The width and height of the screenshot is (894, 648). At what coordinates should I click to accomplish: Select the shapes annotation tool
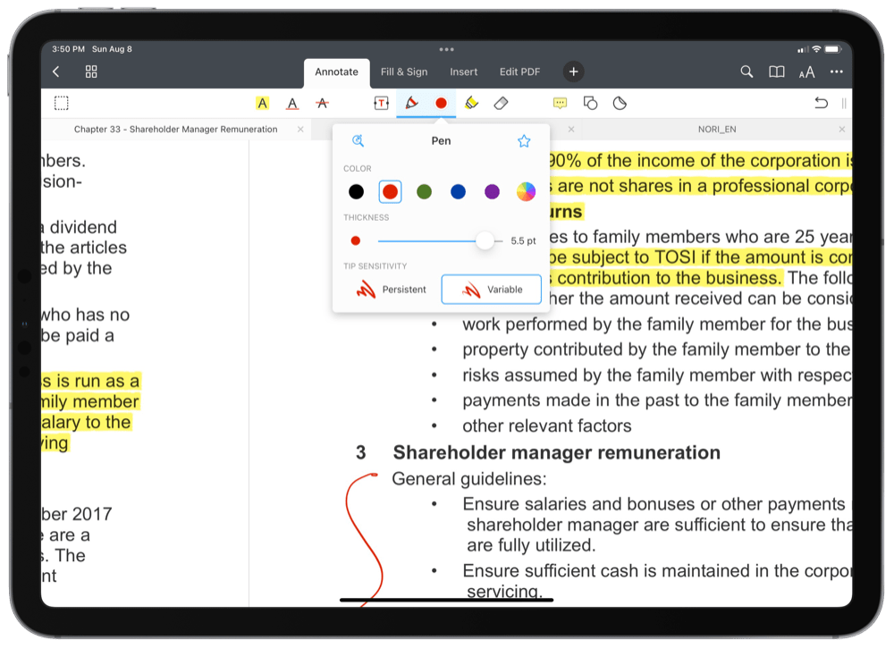point(590,103)
